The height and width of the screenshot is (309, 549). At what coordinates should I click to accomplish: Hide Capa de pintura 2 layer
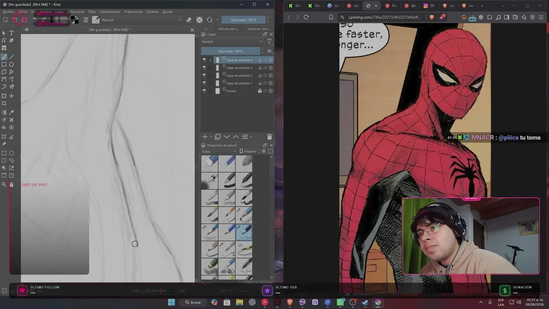point(204,76)
